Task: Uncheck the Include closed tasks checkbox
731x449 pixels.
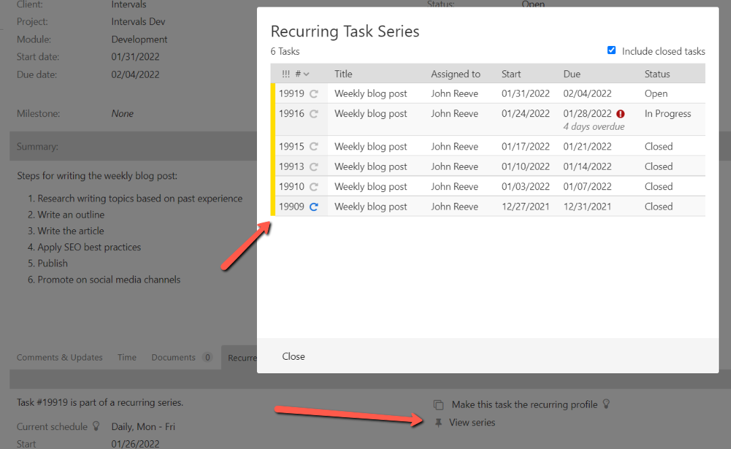Action: click(x=611, y=50)
